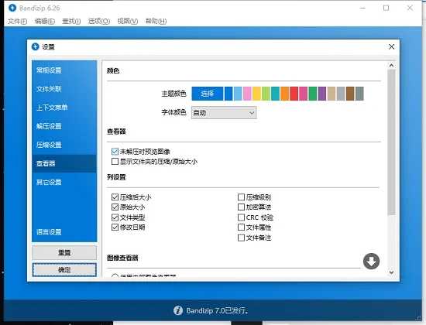Open the 查找(I) menu

click(x=71, y=21)
